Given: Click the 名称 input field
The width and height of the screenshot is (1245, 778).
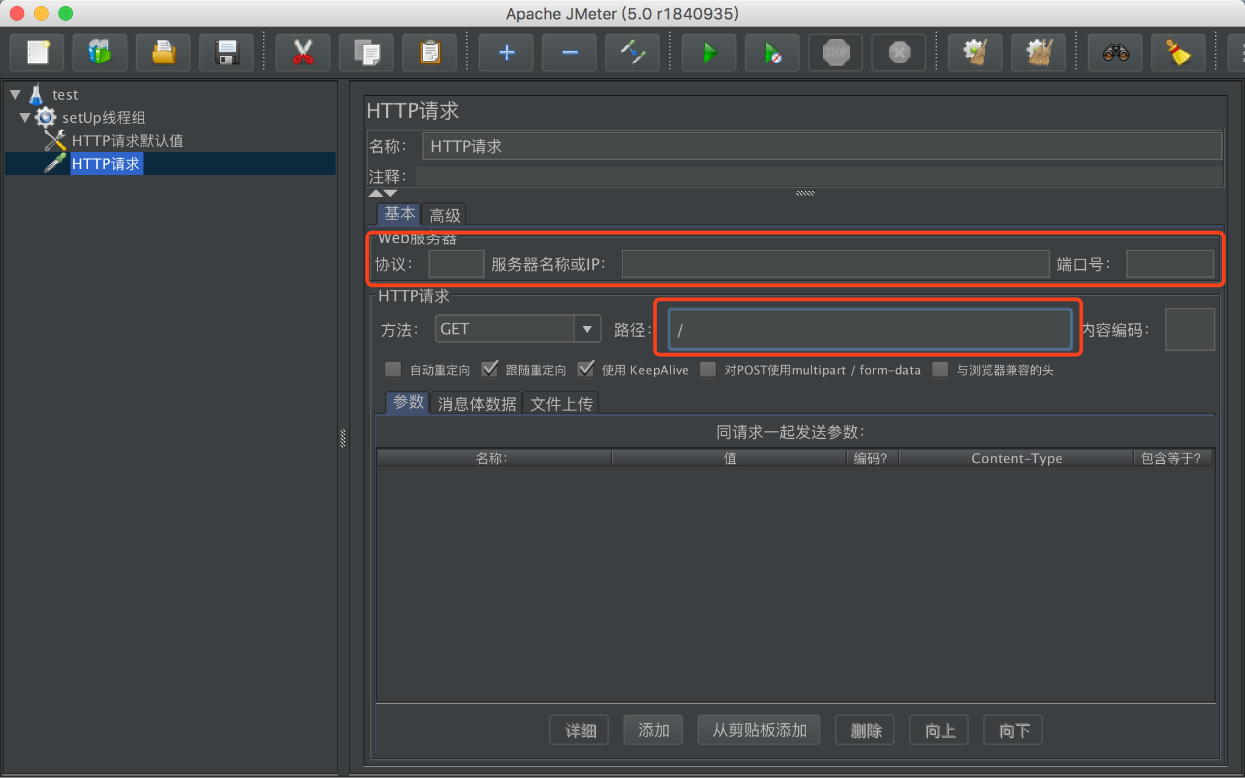Looking at the screenshot, I should (822, 146).
